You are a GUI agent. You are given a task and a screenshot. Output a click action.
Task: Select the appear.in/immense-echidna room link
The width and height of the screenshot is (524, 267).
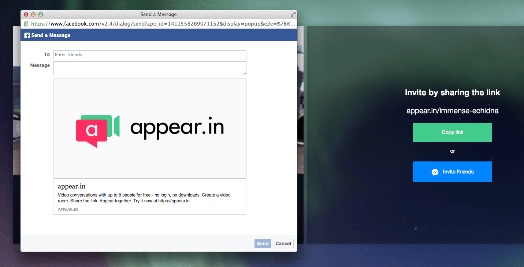coord(452,111)
